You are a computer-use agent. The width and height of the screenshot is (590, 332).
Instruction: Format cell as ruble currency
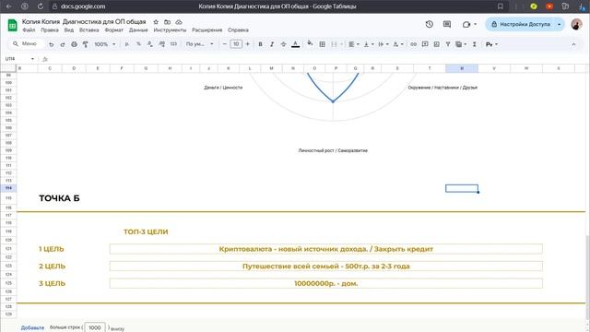tap(127, 44)
